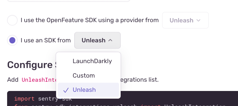This screenshot has width=238, height=106.
Task: Collapse the open SDK Unleash dropdown
Action: (x=97, y=40)
